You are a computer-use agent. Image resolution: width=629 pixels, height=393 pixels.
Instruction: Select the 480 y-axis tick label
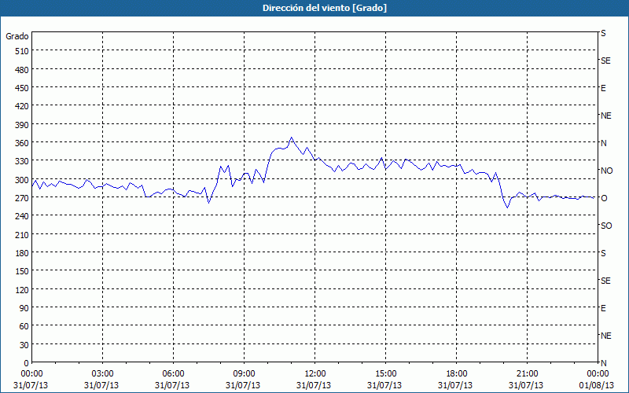22,70
